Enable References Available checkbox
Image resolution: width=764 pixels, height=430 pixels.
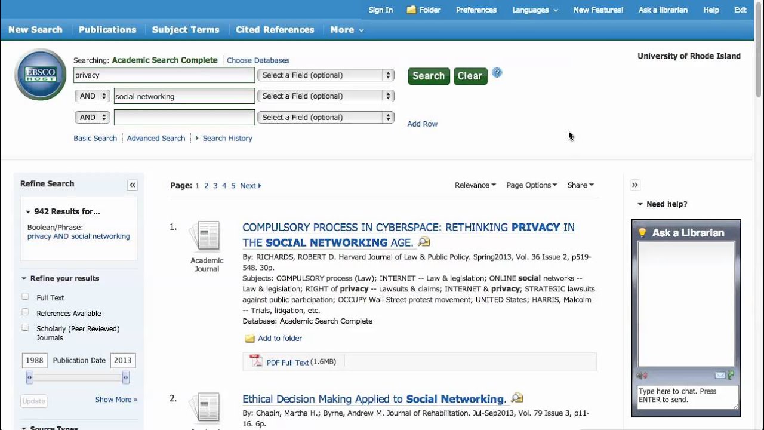point(25,312)
